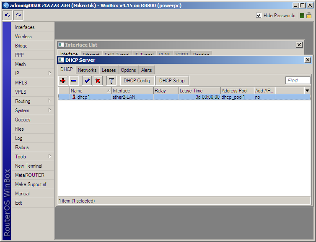This screenshot has height=242, width=316.
Task: Click the DHCP Setup button
Action: (x=172, y=81)
